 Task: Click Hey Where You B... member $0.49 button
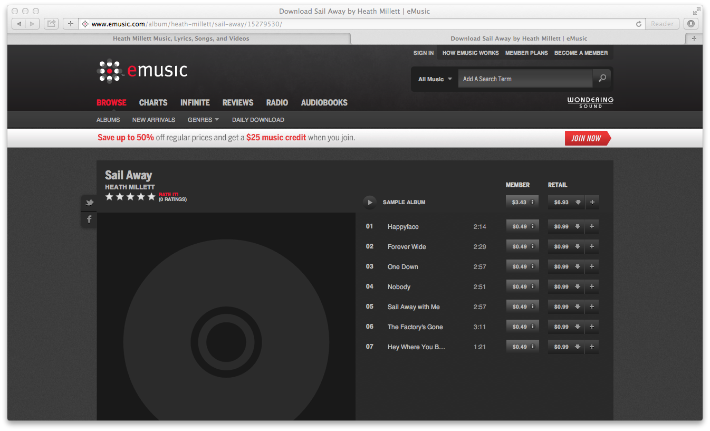point(522,347)
